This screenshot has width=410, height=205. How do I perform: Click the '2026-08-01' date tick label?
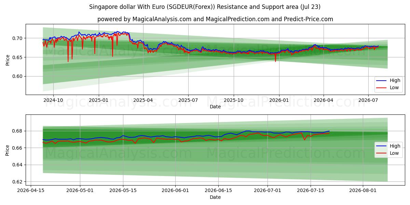pos(363,191)
